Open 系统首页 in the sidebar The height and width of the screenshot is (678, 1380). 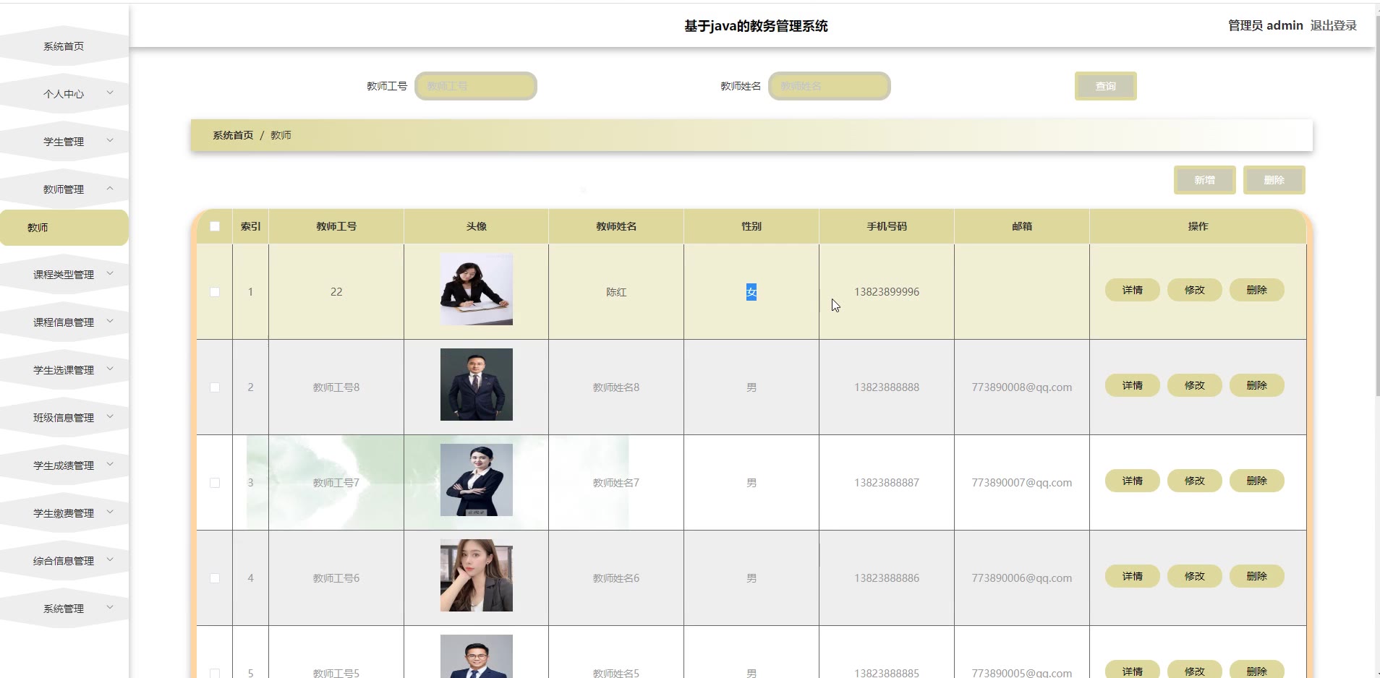click(x=64, y=46)
